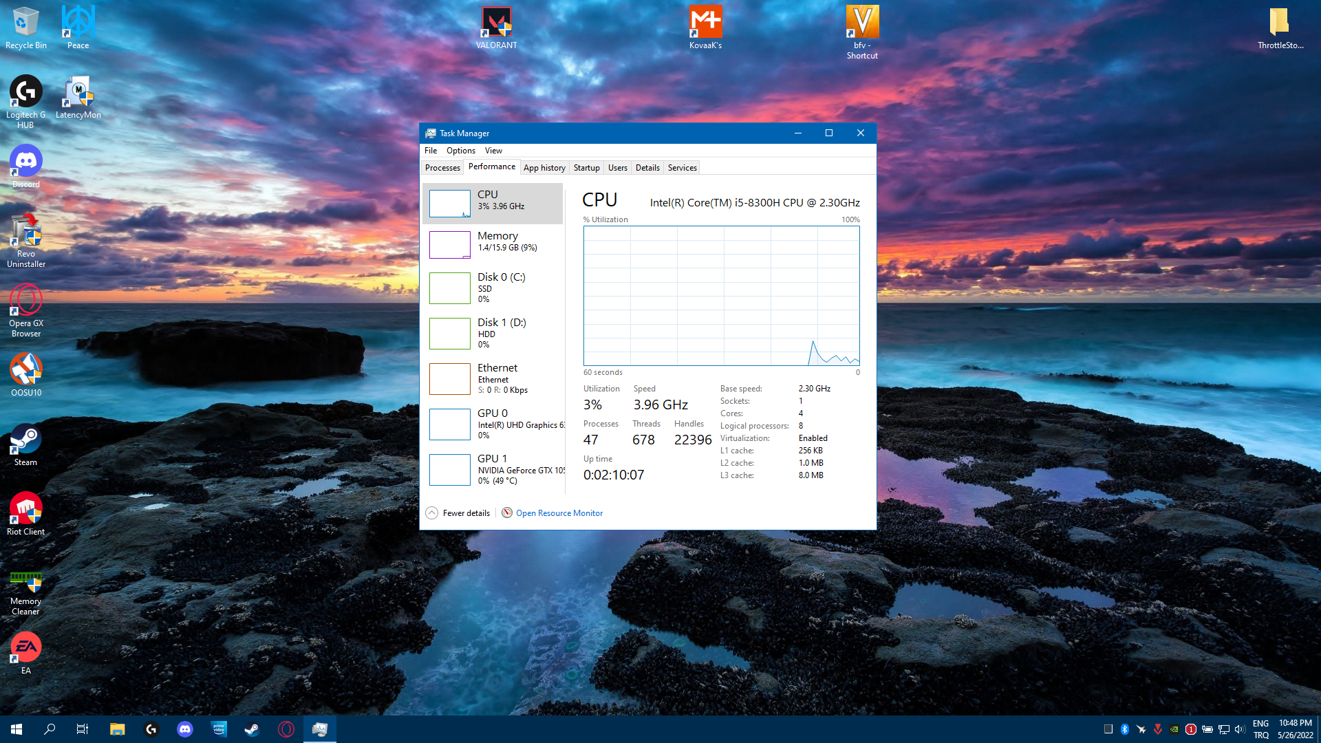The image size is (1321, 743).
Task: Select GPU 1 NVIDIA GeForce entry
Action: [x=493, y=469]
